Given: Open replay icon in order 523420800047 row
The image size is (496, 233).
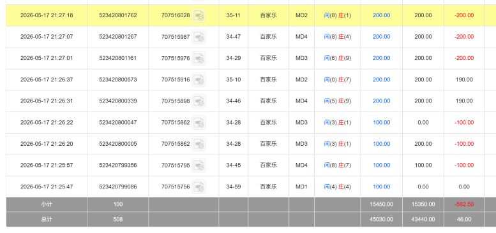Looking at the screenshot, I should 199,122.
